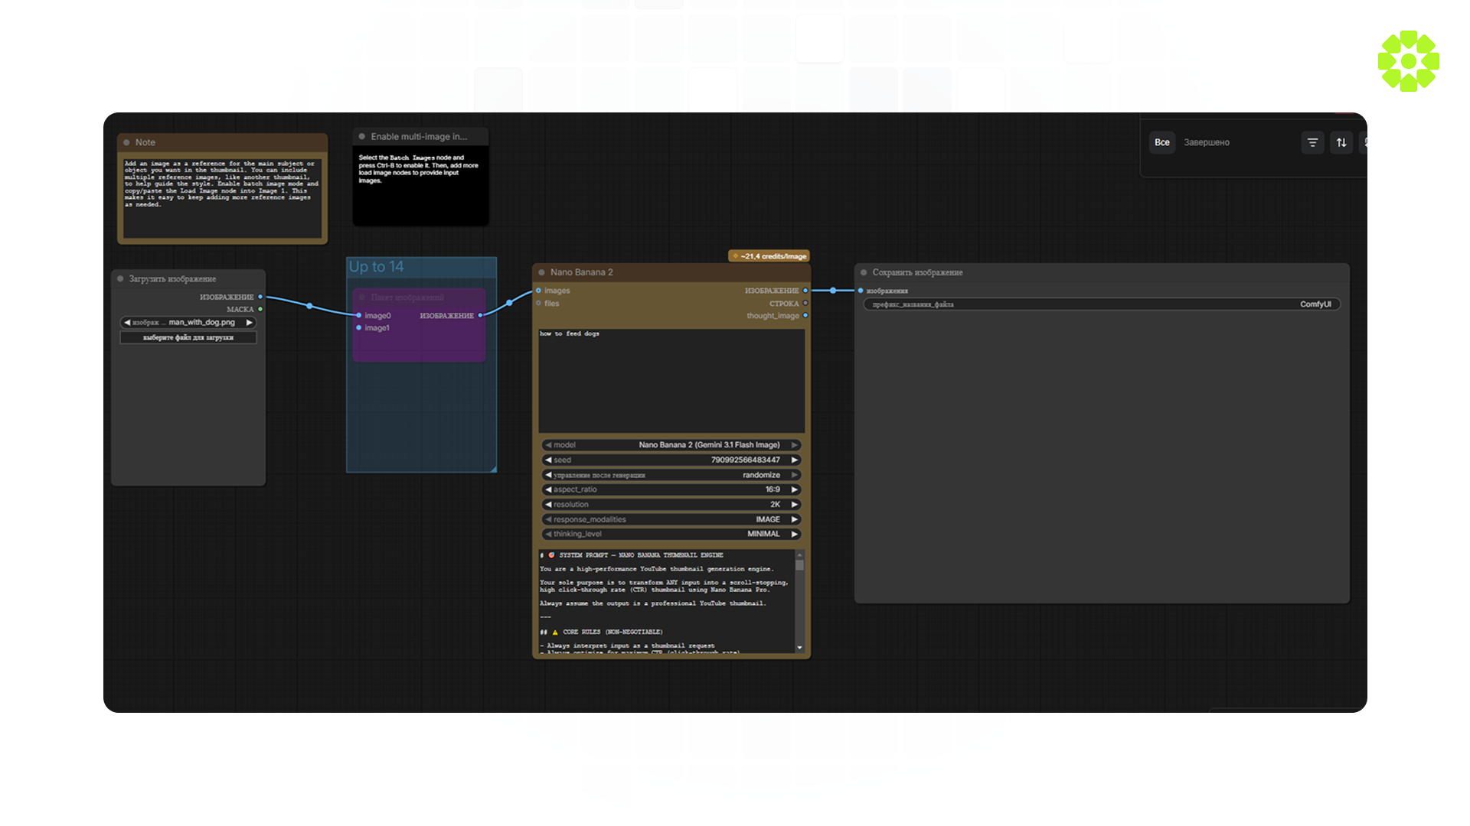Viewport: 1470px width, 826px height.
Task: Click the thought_image output socket
Action: tap(805, 316)
